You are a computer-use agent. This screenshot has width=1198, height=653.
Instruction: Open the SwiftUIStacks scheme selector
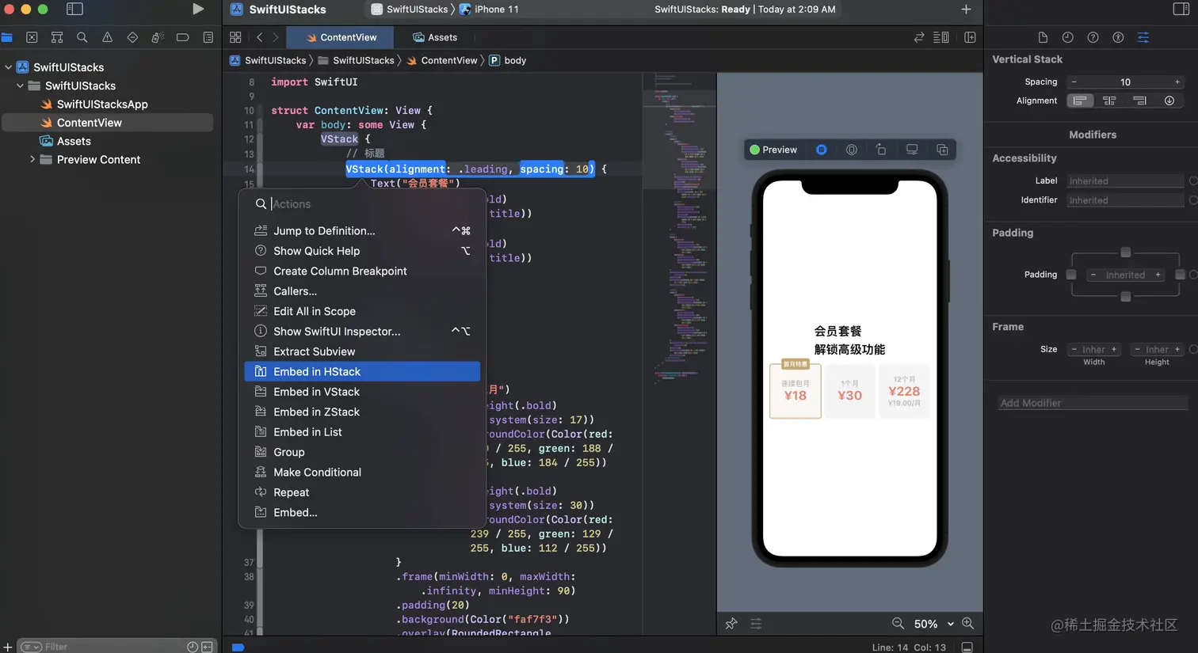click(410, 9)
